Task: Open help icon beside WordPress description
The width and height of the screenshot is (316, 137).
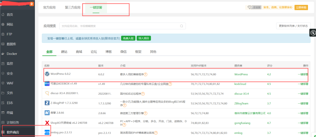Action: 146,74
